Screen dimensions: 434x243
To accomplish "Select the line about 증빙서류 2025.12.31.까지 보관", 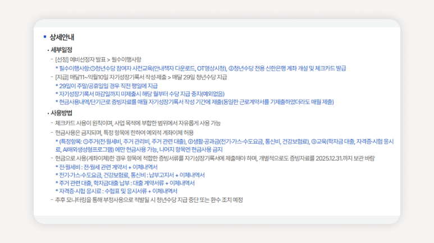I will click(215, 158).
